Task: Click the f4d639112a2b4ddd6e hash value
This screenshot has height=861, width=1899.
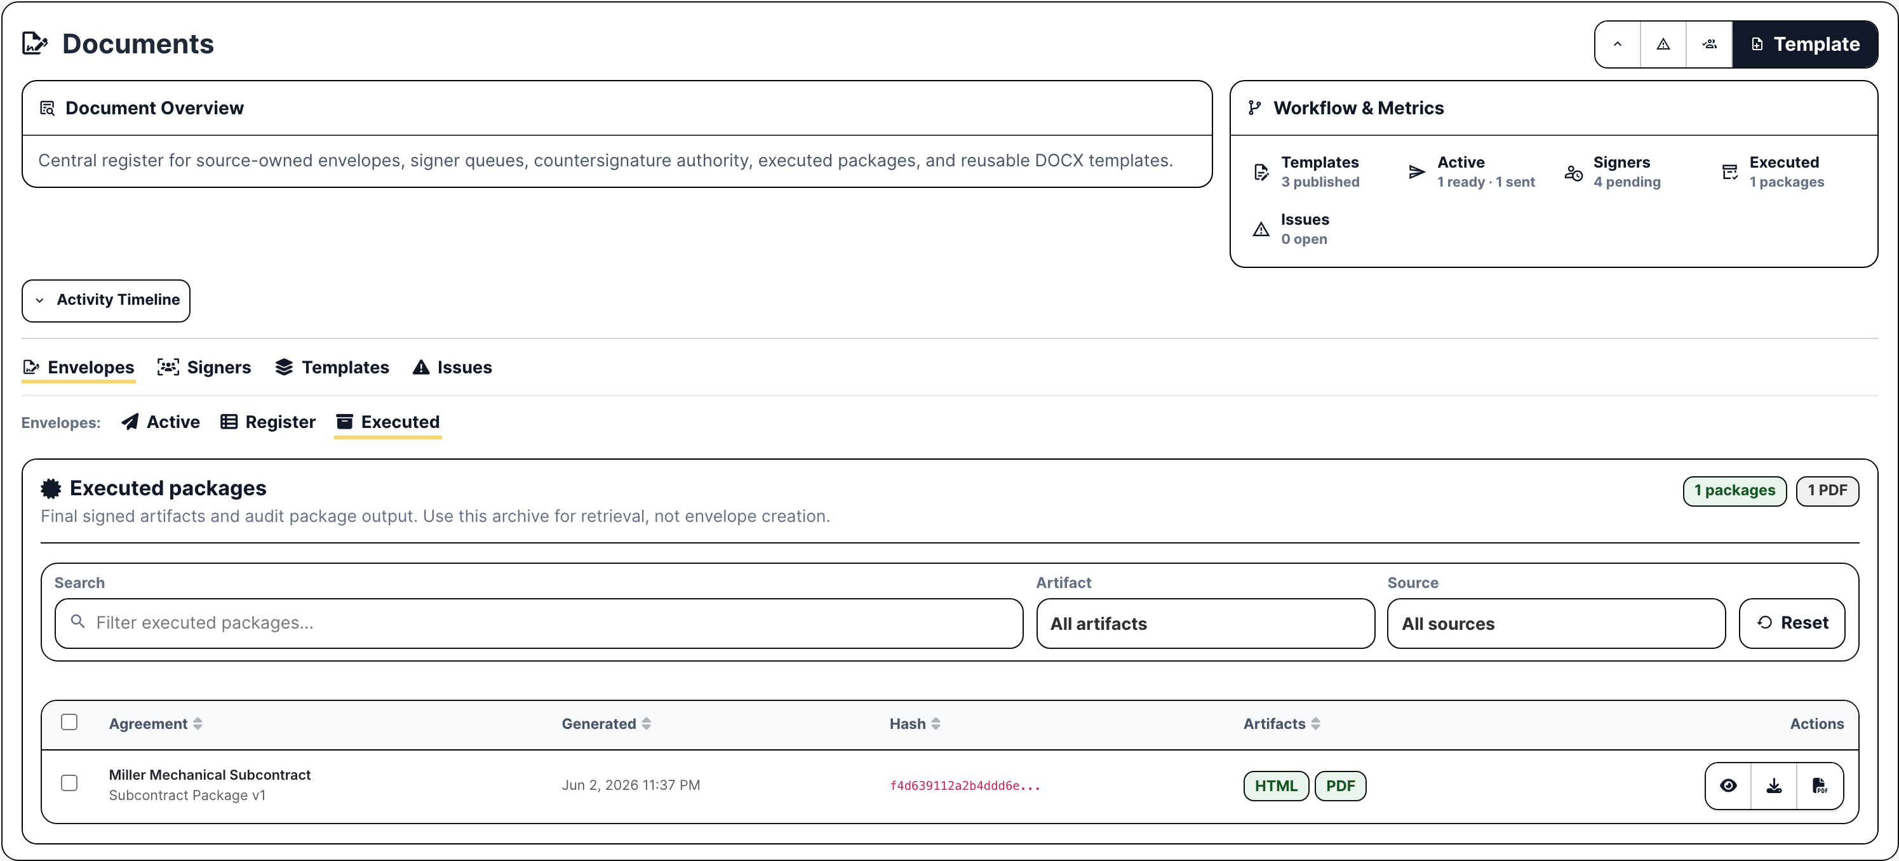Action: tap(965, 786)
